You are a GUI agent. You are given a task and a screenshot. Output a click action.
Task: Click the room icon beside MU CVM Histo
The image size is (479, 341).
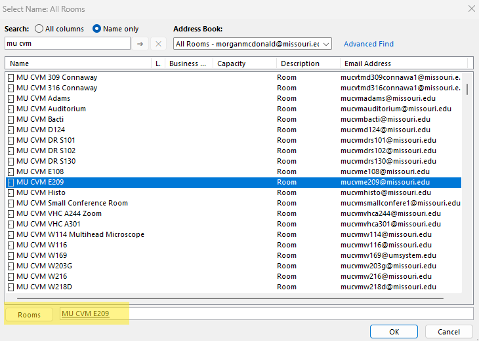[x=10, y=192]
